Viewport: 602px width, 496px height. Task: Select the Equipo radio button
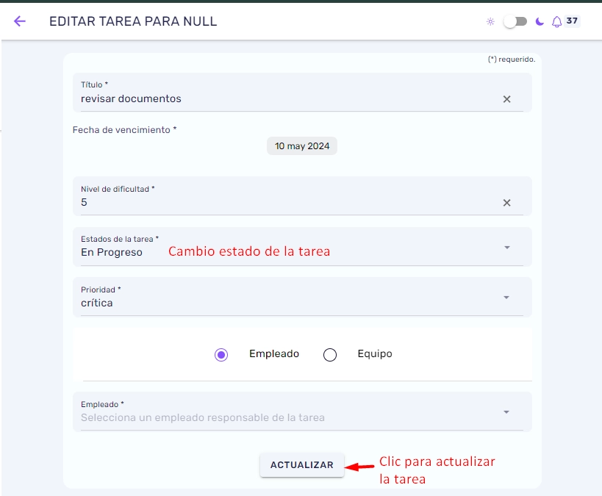(x=330, y=355)
